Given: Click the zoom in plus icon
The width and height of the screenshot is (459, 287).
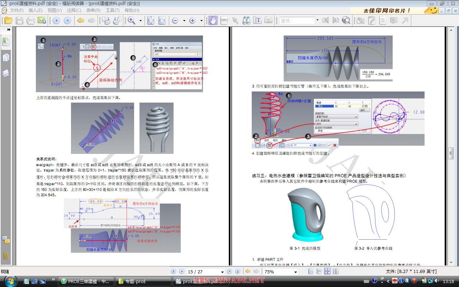Looking at the screenshot, I should click(192, 20).
